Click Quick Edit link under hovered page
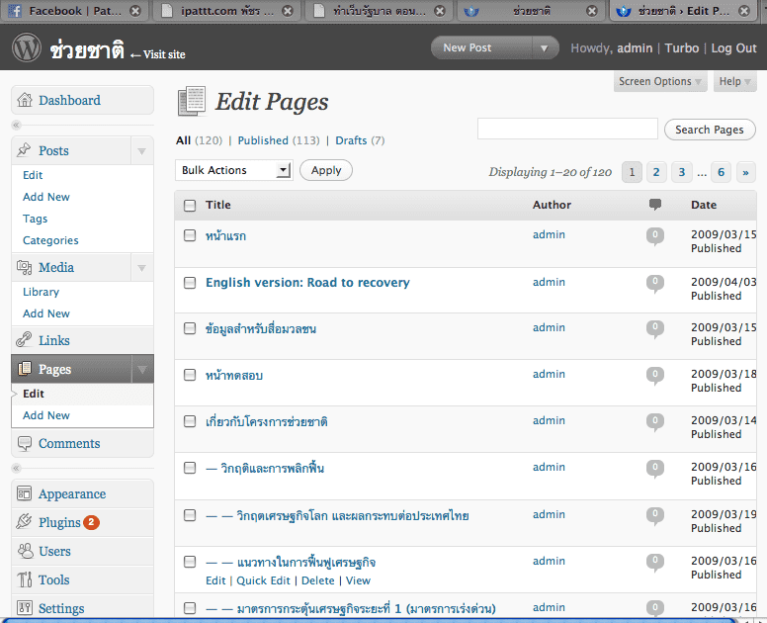767x623 pixels. coord(265,580)
